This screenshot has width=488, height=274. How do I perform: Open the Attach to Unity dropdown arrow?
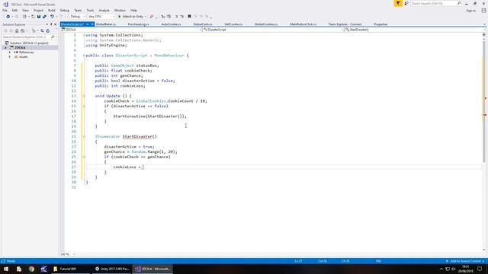tap(146, 17)
